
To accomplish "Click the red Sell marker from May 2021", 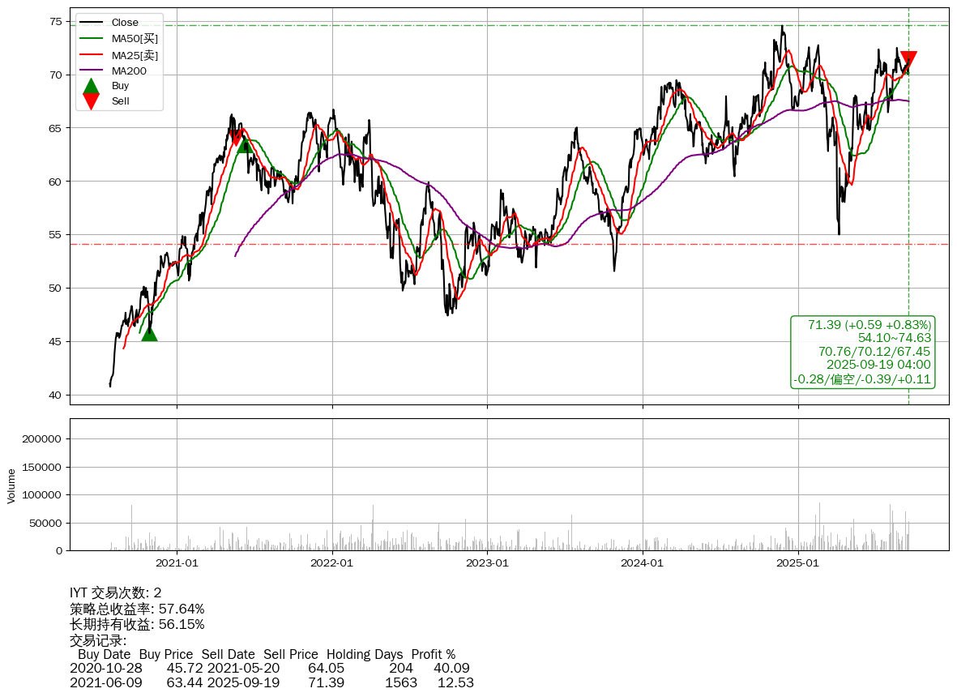I will [x=237, y=139].
